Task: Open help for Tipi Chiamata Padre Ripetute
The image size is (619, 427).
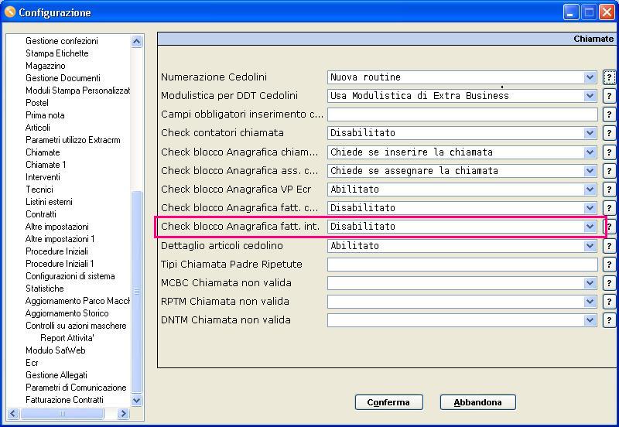Action: pos(609,264)
